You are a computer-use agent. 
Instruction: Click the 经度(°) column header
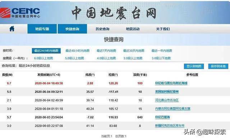click(x=113, y=75)
